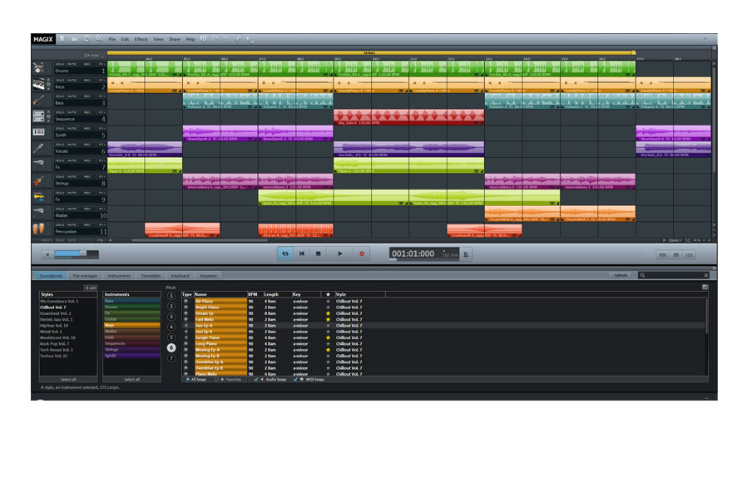Open the FX dropdown on Mallet track
This screenshot has width=732, height=482.
coord(101,209)
